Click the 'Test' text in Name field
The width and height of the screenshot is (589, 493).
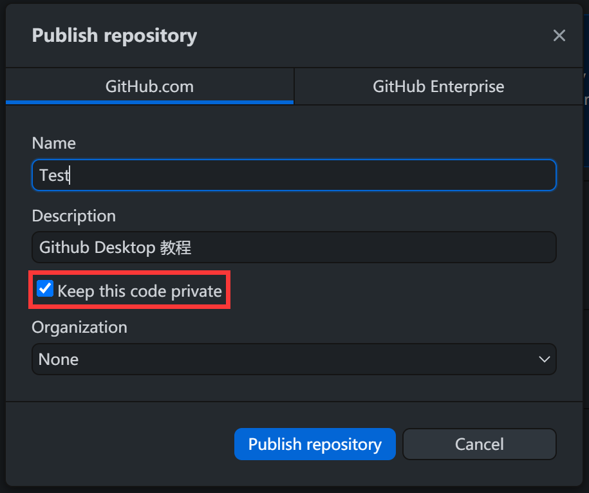click(x=53, y=175)
